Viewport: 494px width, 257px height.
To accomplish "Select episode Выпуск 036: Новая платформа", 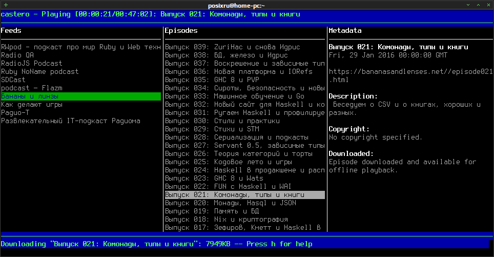I will coord(239,72).
